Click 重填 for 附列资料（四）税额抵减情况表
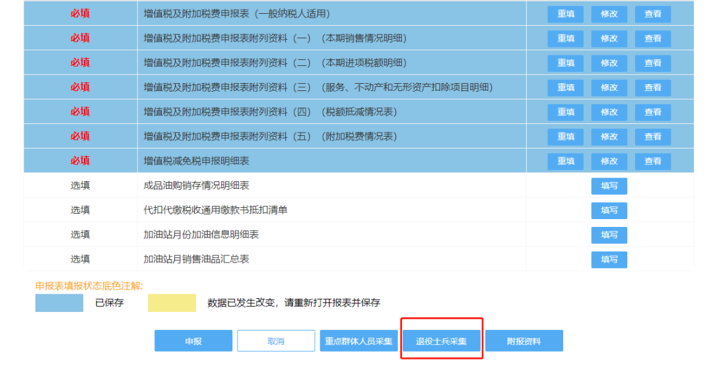Image resolution: width=713 pixels, height=376 pixels. 565,112
